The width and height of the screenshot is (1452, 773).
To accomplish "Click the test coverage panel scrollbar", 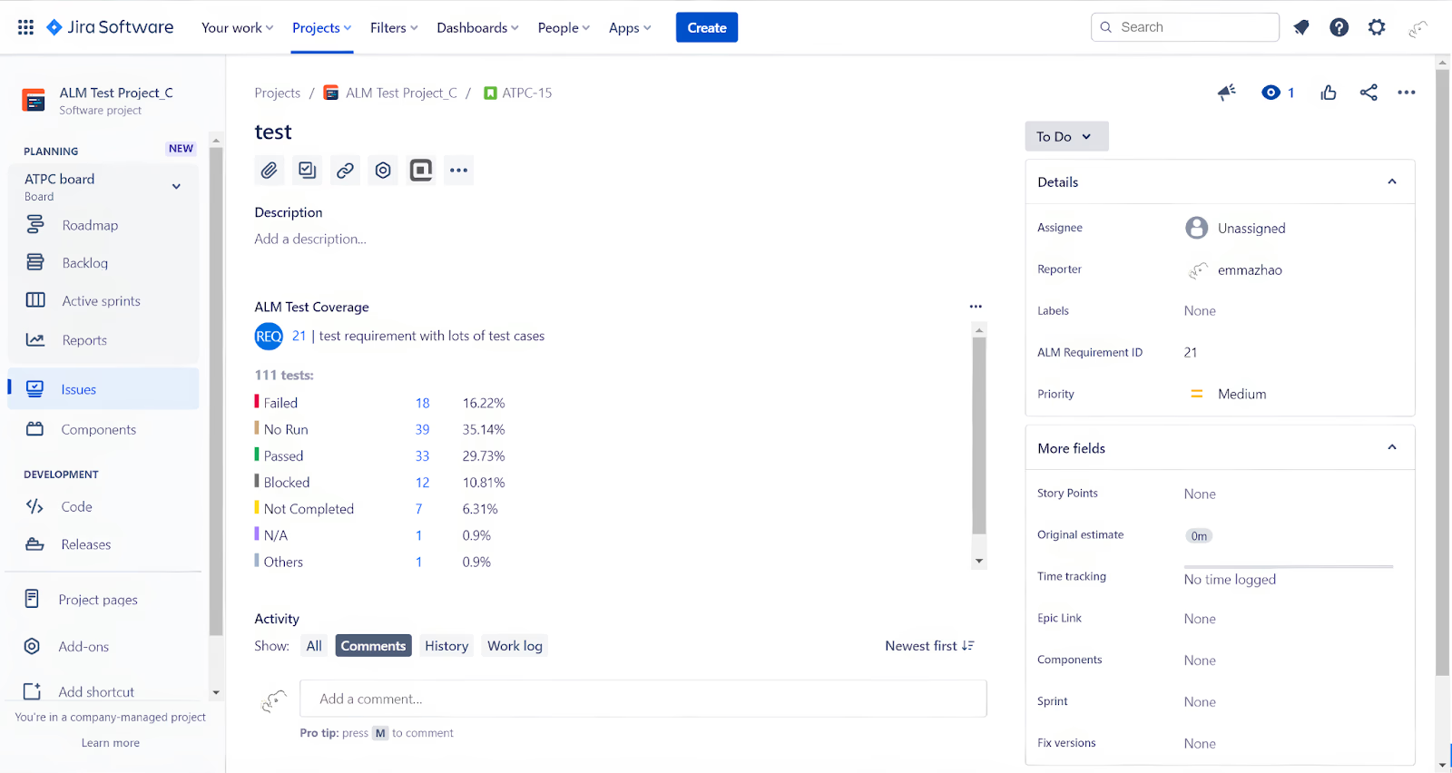I will (x=979, y=435).
